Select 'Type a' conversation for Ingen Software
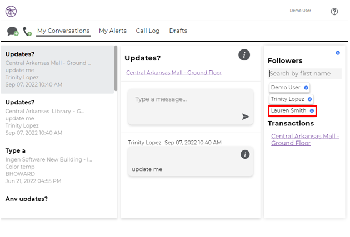350x237 pixels. 58,165
